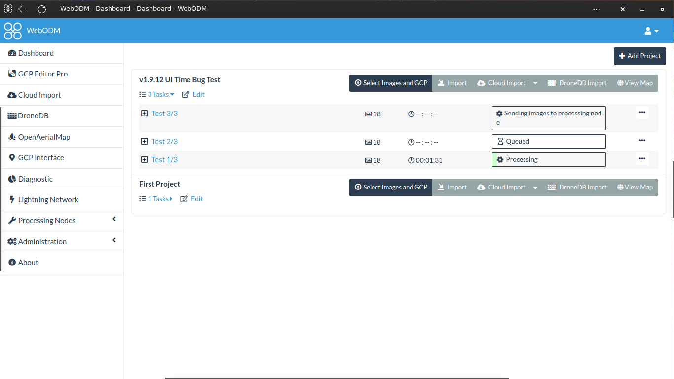Expand the Test 2/3 task details
Screen dimensions: 674x379
(x=144, y=141)
